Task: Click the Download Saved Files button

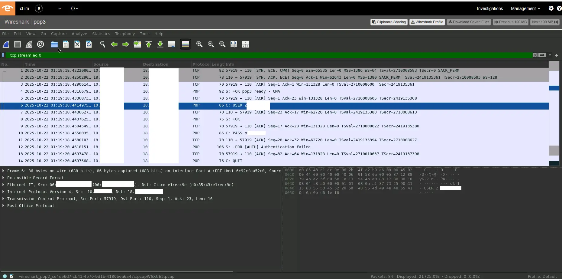Action: tap(469, 22)
